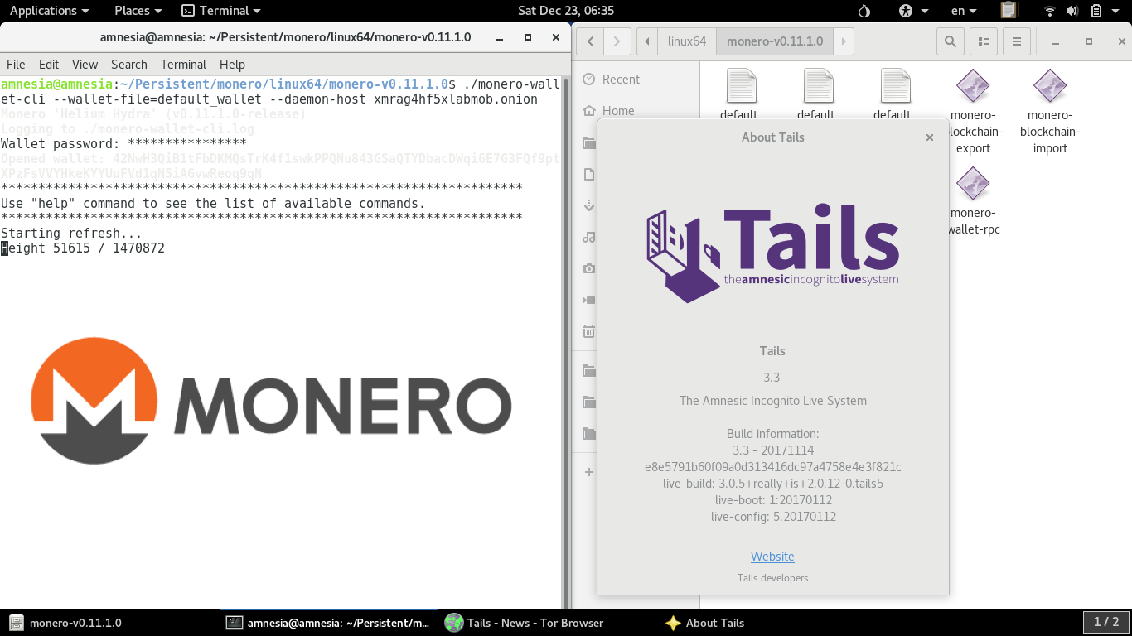Open the terminal View menu
The image size is (1132, 636).
click(x=85, y=65)
